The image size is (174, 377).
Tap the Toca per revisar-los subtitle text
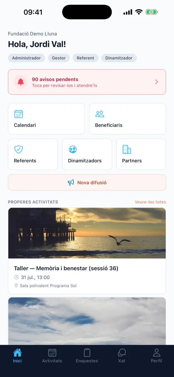(64, 86)
